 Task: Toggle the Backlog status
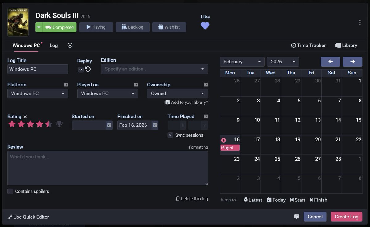[133, 27]
